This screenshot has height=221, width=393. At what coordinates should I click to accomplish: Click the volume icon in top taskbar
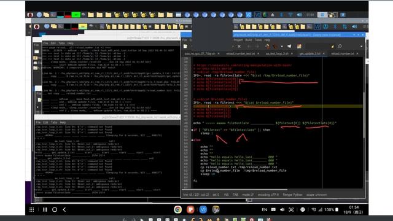pyautogui.click(x=299, y=15)
